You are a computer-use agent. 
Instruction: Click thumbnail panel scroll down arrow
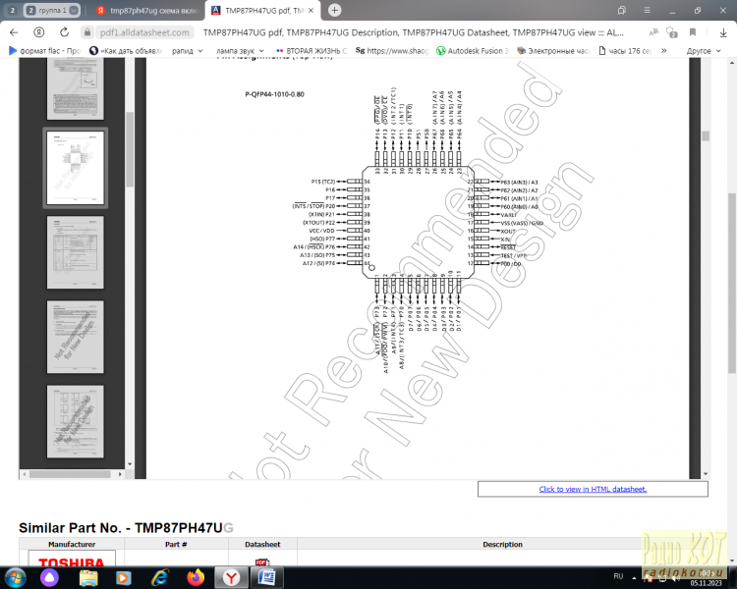[130, 464]
